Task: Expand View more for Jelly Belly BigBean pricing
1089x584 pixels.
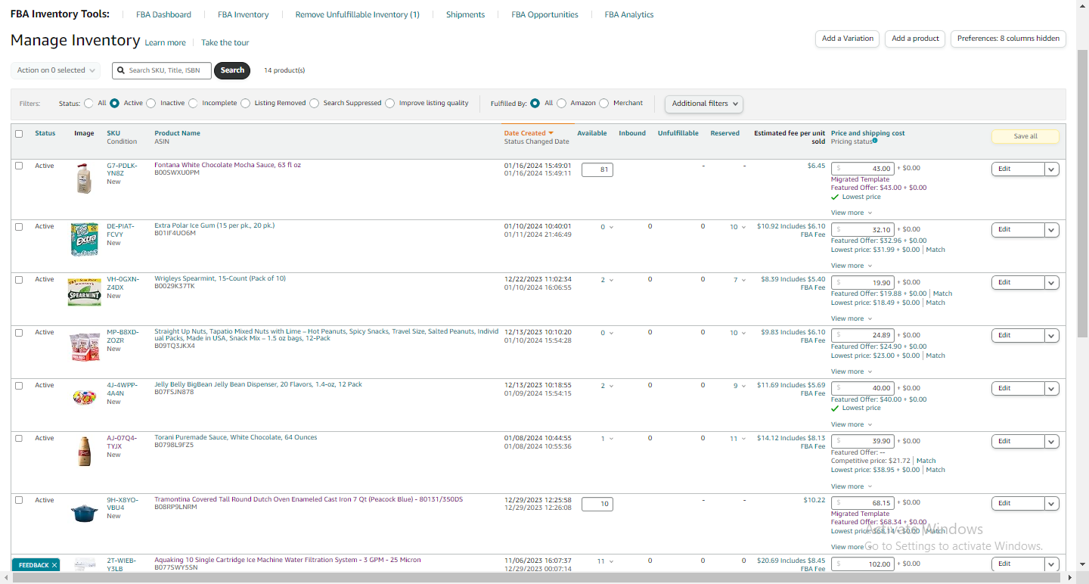Action: [852, 424]
